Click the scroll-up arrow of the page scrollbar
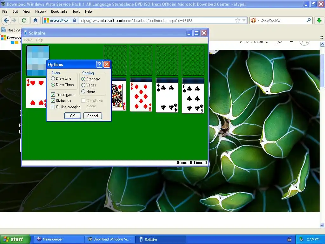325x244 pixels. (322, 44)
